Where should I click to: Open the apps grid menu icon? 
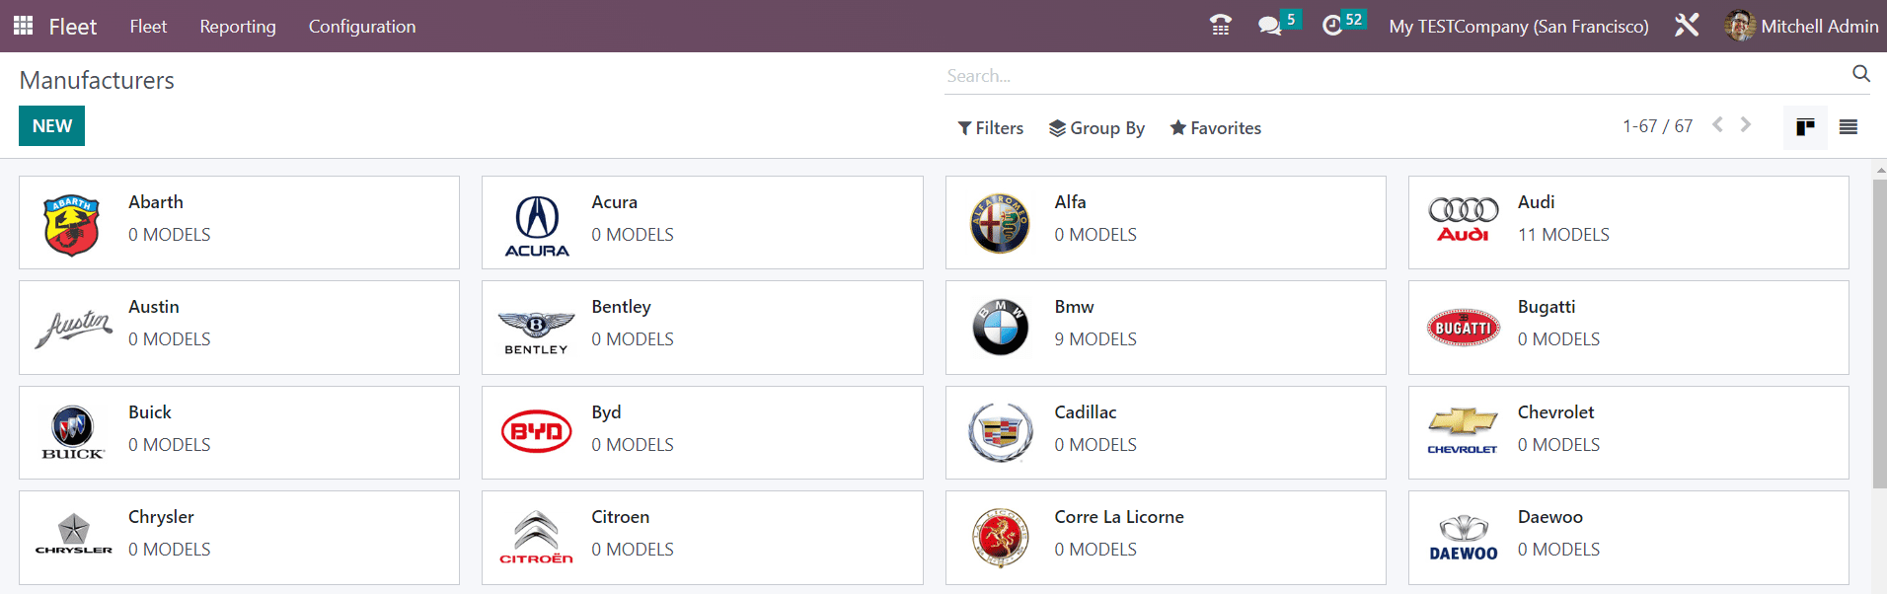point(23,26)
